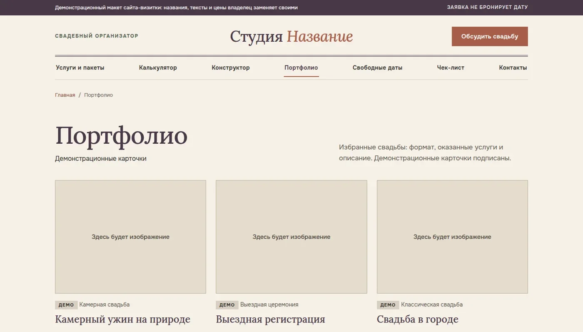Click the "Камерный ужин на природе" card title
Screen dimensions: 583x332
click(122, 320)
